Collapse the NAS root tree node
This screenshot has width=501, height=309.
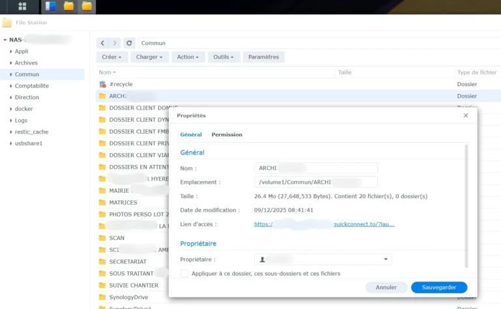(5, 40)
